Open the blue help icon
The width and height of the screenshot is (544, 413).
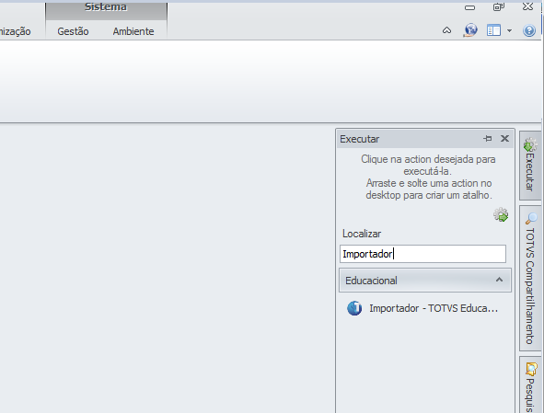click(529, 31)
